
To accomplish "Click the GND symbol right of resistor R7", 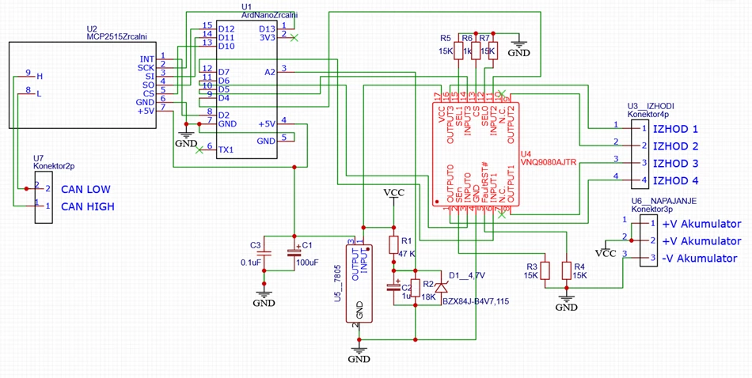I will [x=519, y=48].
